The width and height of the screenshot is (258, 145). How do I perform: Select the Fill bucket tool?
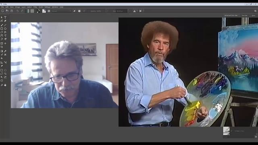(2, 58)
